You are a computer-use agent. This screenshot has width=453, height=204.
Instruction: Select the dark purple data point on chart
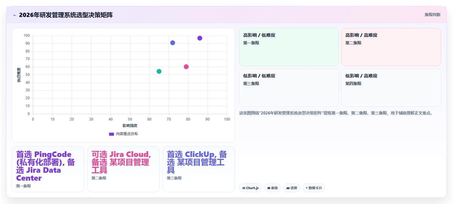pyautogui.click(x=200, y=38)
